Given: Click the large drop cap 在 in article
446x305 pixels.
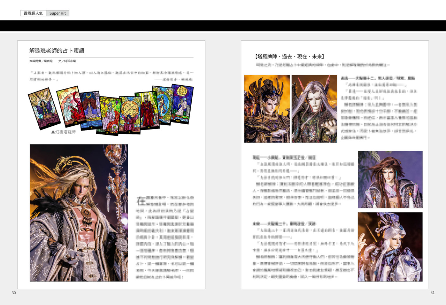Looking at the screenshot, I should pyautogui.click(x=141, y=201).
